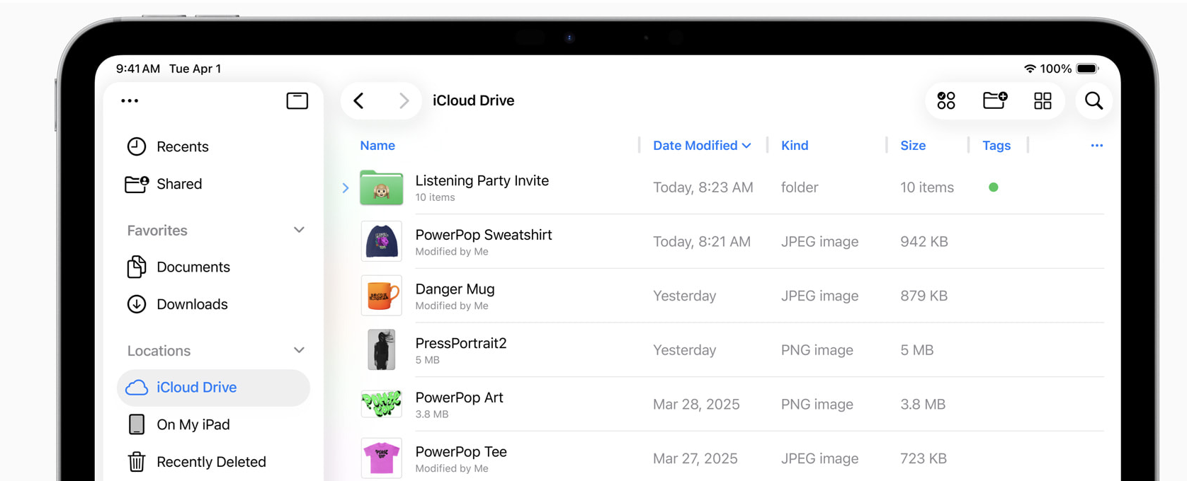The width and height of the screenshot is (1187, 481).
Task: Open Danger Mug thumbnail
Action: pos(381,295)
